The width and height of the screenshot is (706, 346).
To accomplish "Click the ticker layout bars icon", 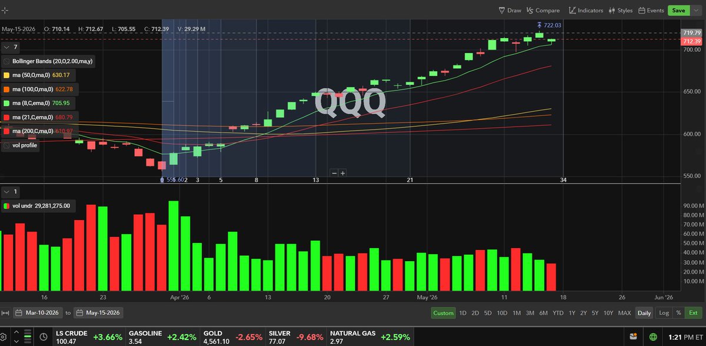I will (27, 337).
